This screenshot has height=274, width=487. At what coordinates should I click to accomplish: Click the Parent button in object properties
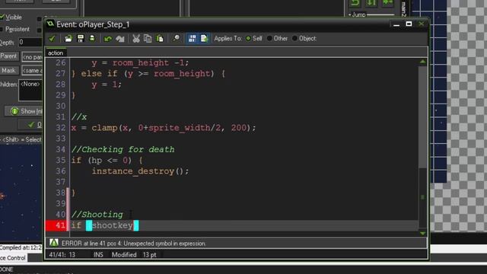(x=8, y=56)
